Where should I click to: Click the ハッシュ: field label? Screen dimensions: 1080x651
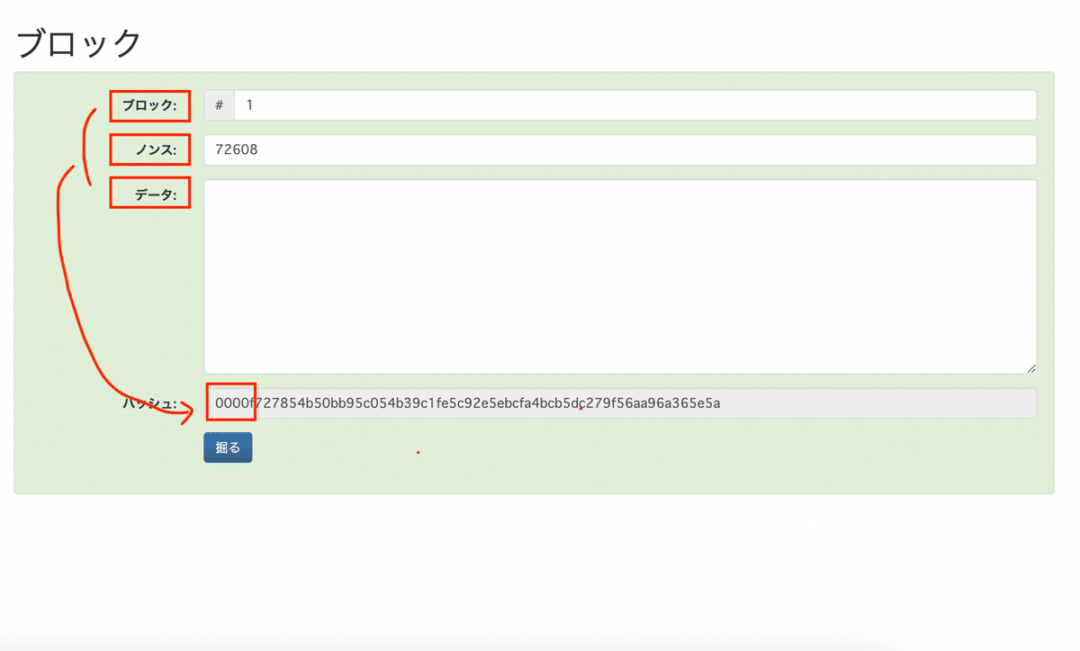[149, 404]
